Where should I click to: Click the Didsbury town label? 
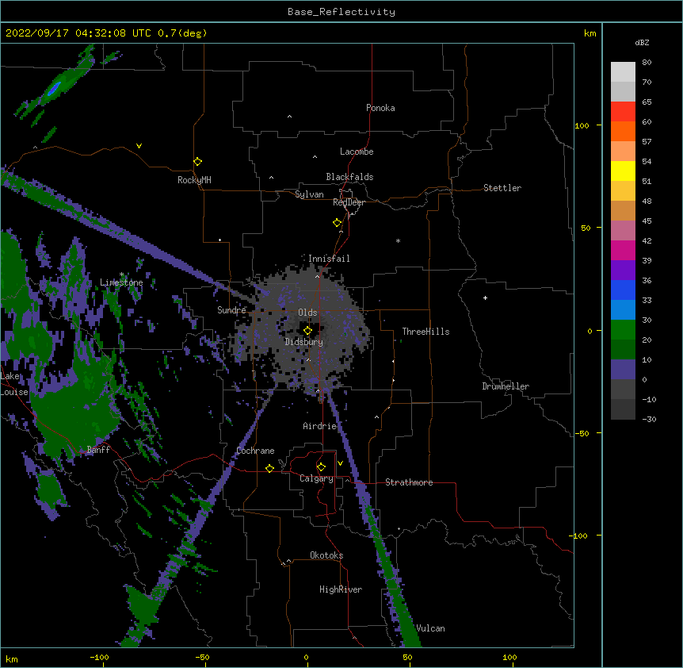tap(304, 342)
